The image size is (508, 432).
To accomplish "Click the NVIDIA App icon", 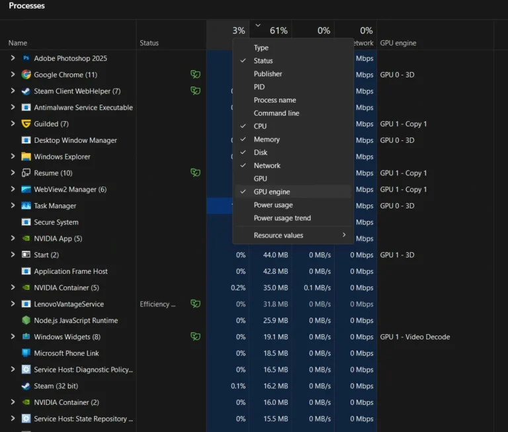I will click(x=26, y=239).
